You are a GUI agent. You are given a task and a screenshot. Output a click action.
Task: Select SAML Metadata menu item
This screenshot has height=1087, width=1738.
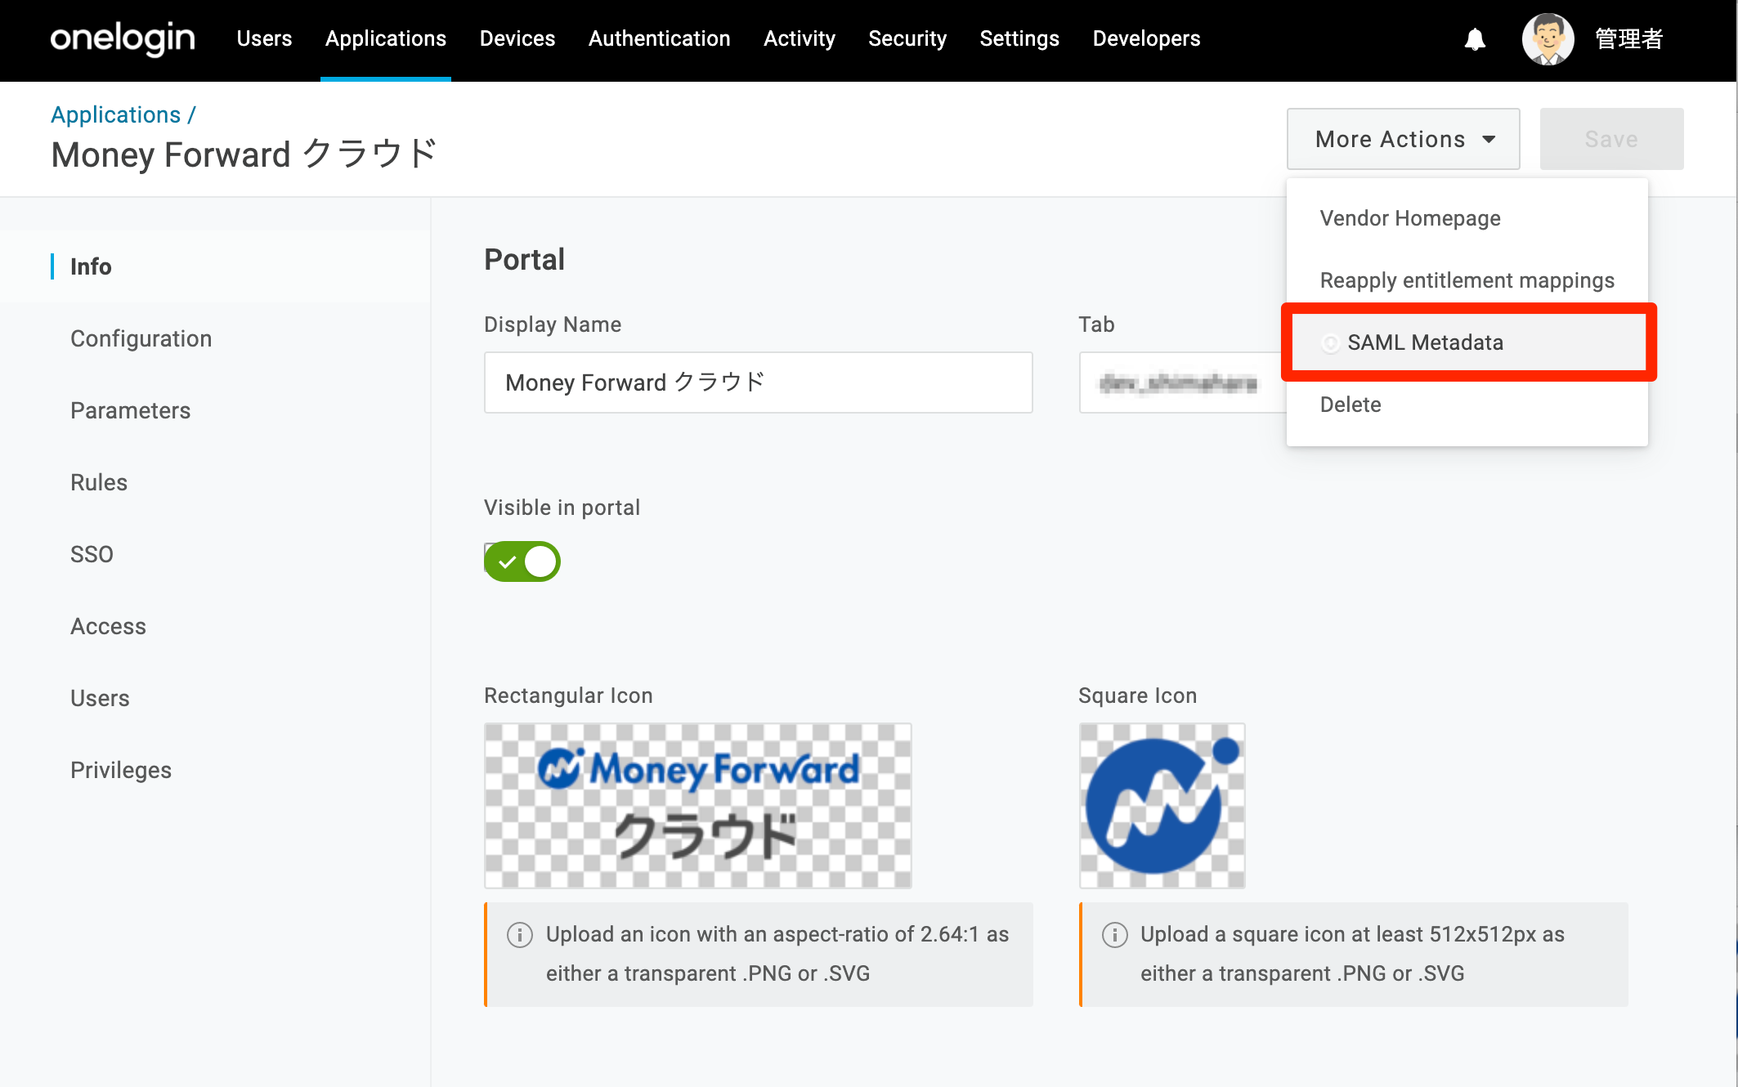(x=1467, y=342)
